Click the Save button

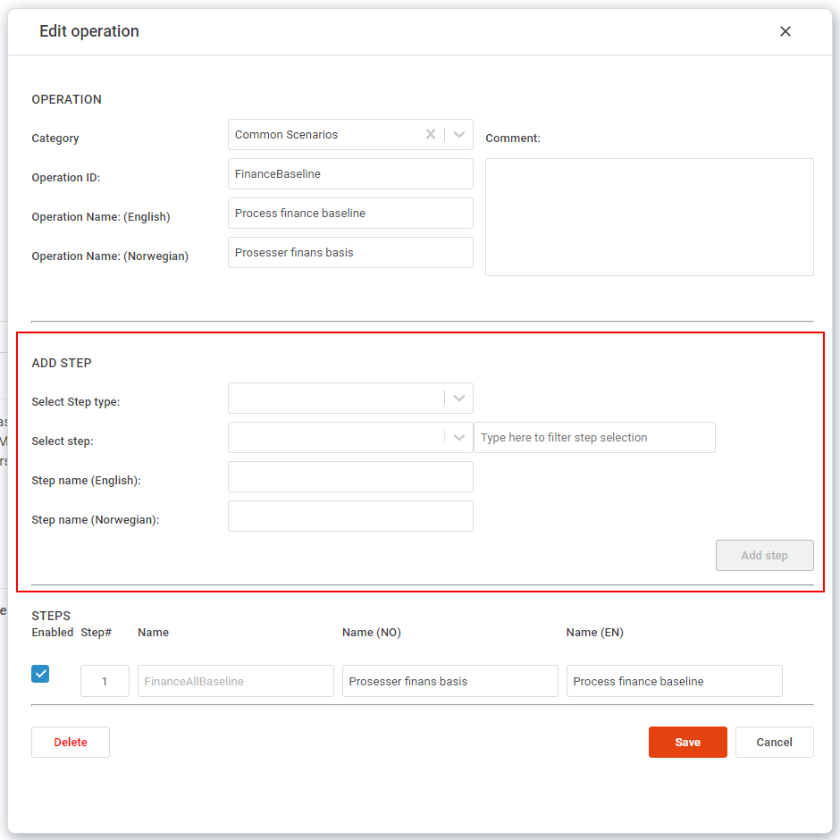pyautogui.click(x=687, y=742)
